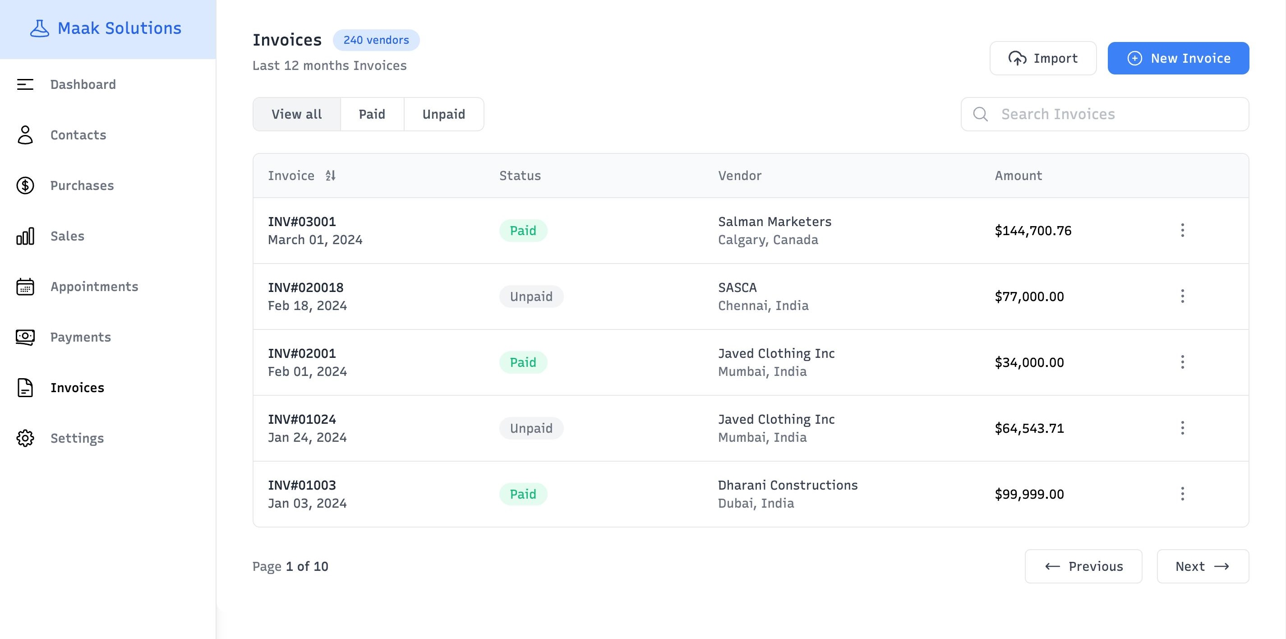This screenshot has height=639, width=1286.
Task: Click the Settings gear icon
Action: (x=24, y=438)
